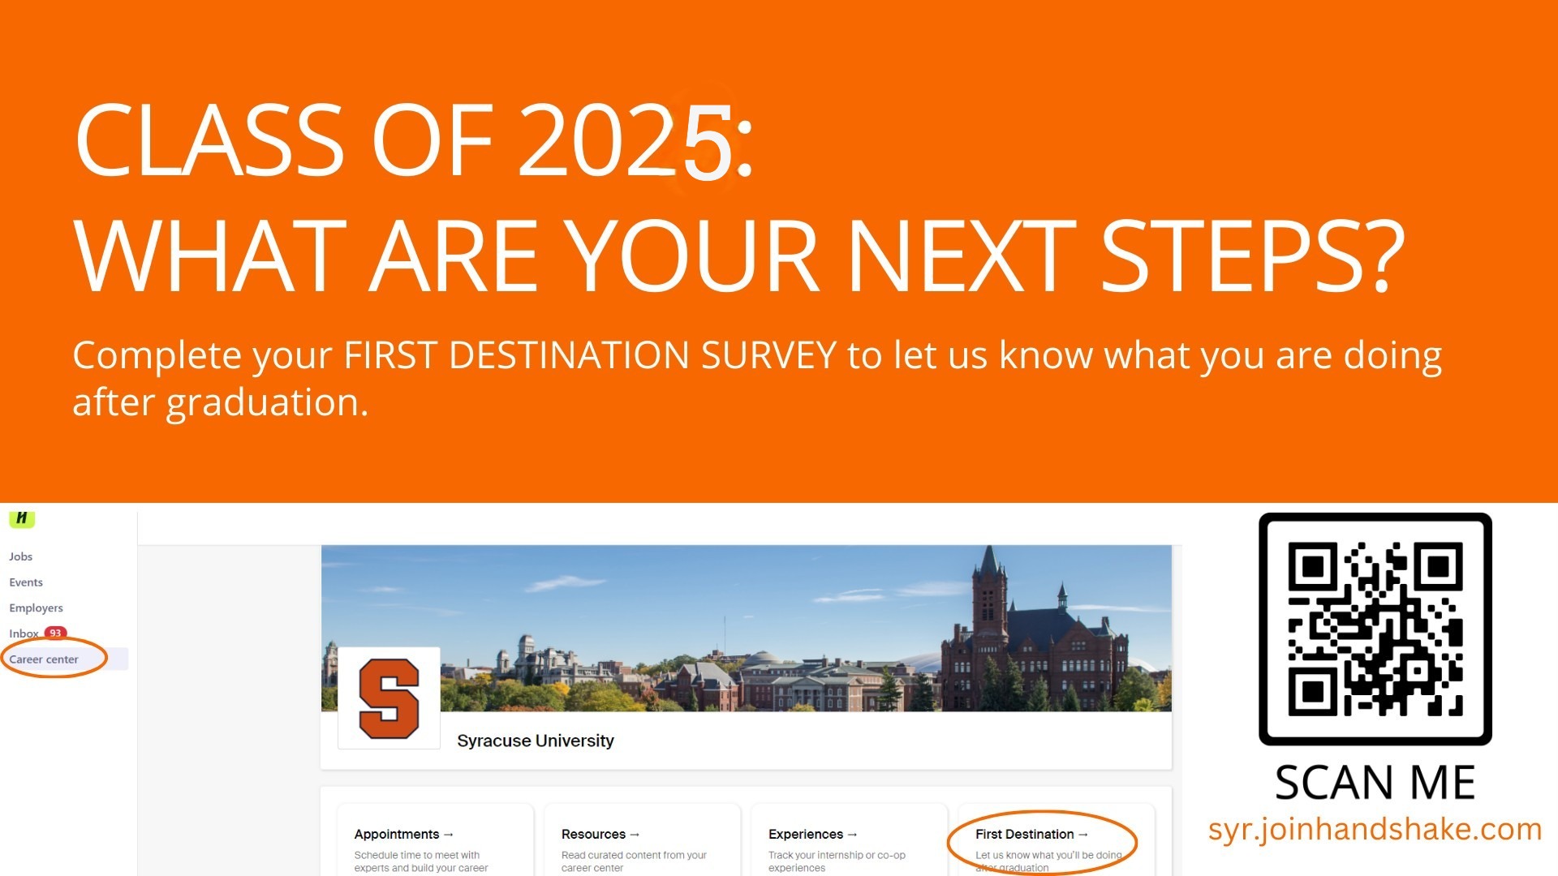1558x876 pixels.
Task: Select Career center in the sidebar
Action: (44, 659)
